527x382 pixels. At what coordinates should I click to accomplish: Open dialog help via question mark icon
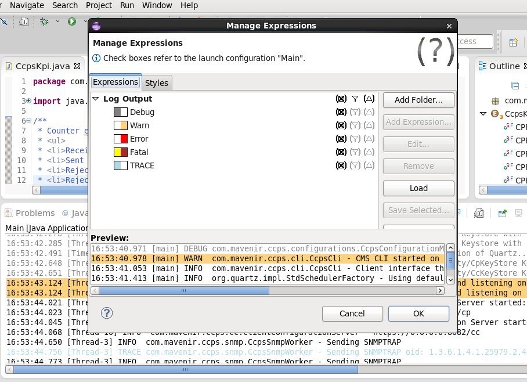pyautogui.click(x=107, y=313)
